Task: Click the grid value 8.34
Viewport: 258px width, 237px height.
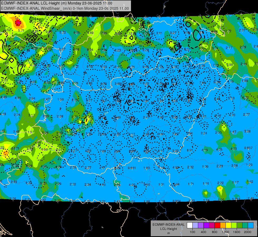Action: [90, 50]
